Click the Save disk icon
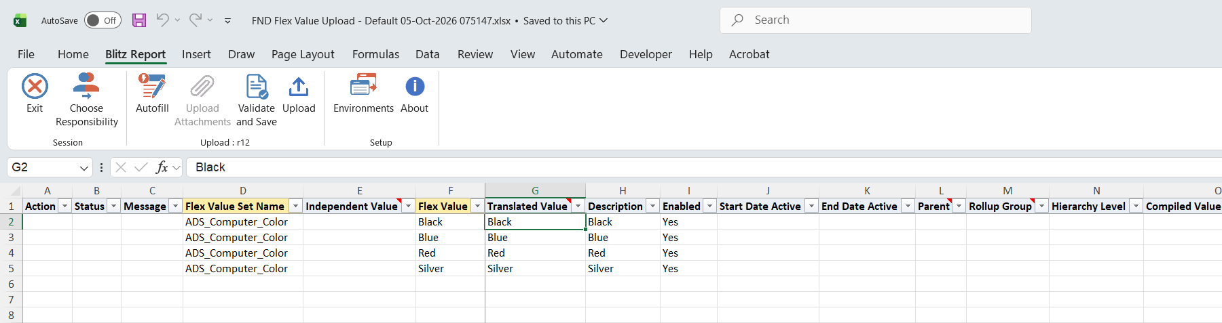 pyautogui.click(x=139, y=20)
